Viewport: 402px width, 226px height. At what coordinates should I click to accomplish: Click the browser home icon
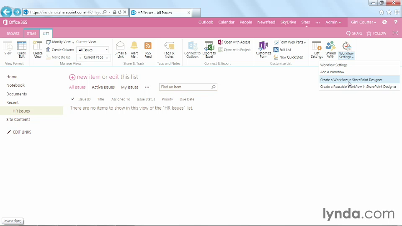point(381,12)
